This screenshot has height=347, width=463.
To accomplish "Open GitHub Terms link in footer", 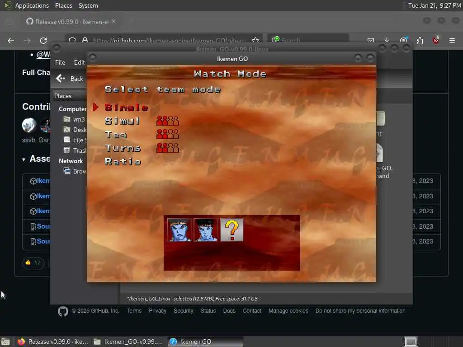I will click(x=134, y=311).
